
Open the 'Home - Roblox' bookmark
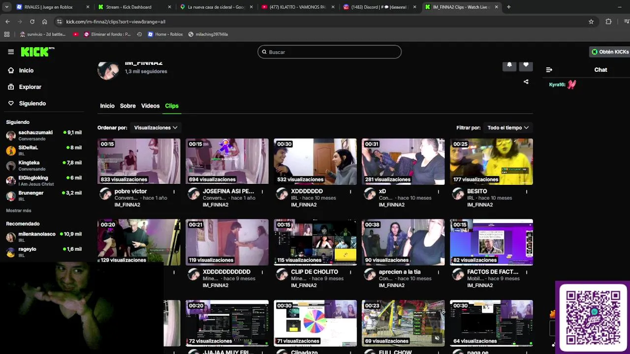pyautogui.click(x=165, y=34)
